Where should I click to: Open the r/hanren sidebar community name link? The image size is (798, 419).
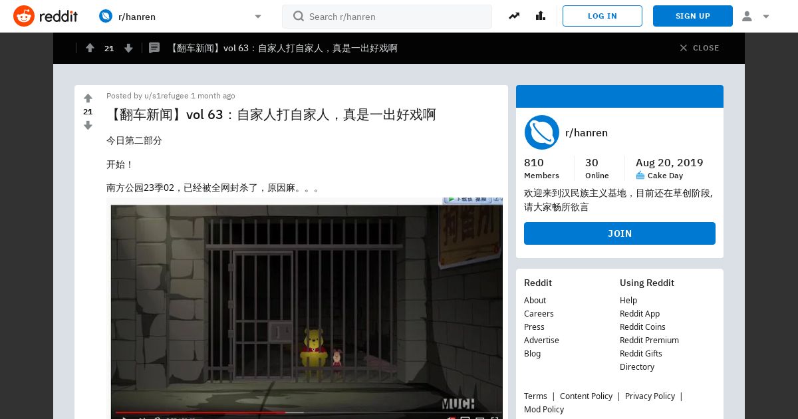[587, 133]
